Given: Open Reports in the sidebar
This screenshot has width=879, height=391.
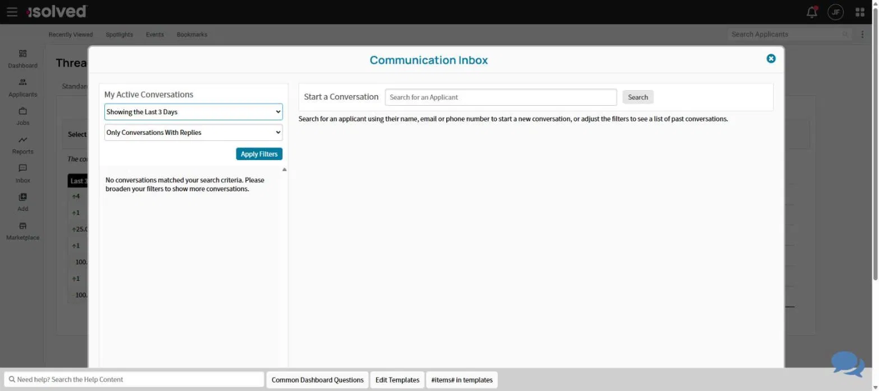Looking at the screenshot, I should click(x=23, y=145).
